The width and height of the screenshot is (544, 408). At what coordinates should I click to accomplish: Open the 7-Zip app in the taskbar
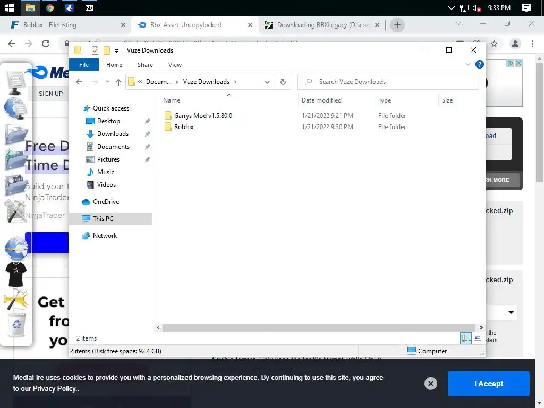(89, 7)
